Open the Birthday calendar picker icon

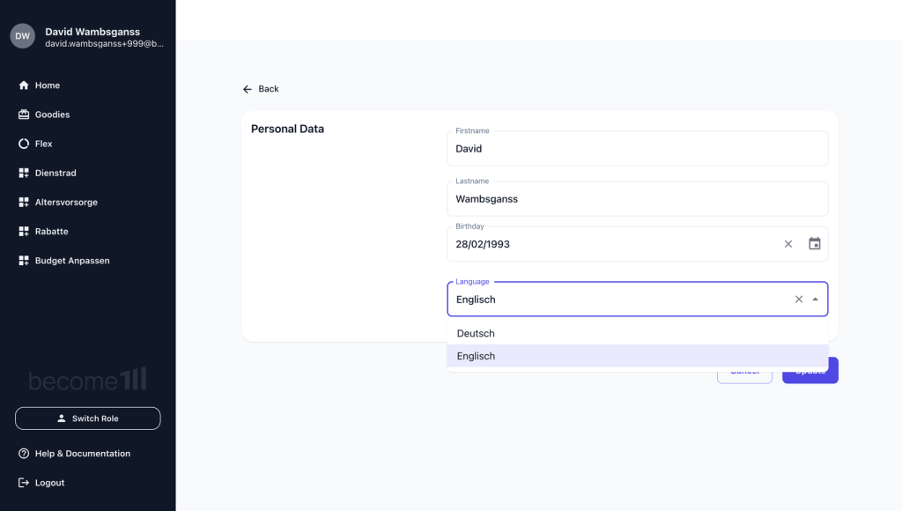coord(815,244)
